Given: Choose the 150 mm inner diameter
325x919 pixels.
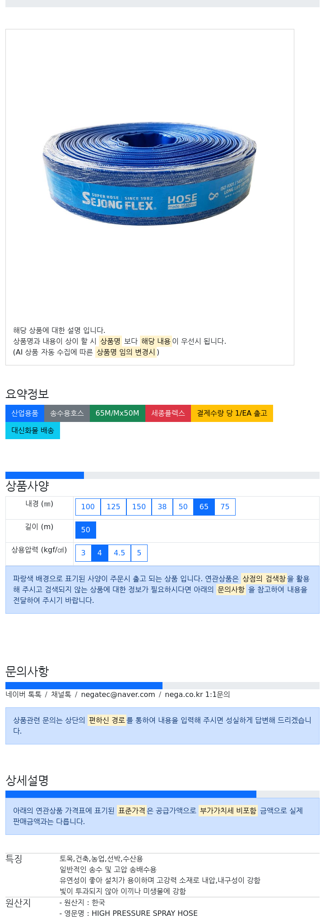Looking at the screenshot, I should click(x=139, y=507).
